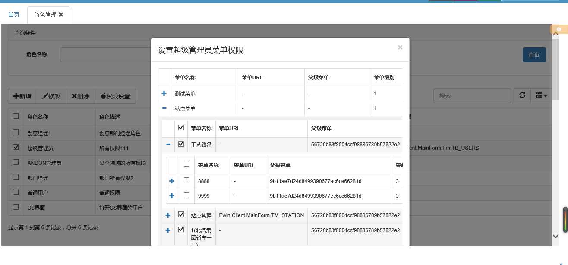Toggle the 超级管理员 role checkbox

pyautogui.click(x=16, y=147)
